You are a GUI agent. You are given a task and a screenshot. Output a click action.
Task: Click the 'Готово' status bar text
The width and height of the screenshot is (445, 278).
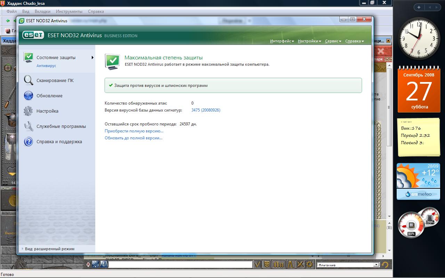pos(7,275)
